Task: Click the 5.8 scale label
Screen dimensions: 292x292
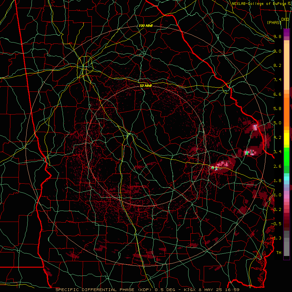Action: 277,109
